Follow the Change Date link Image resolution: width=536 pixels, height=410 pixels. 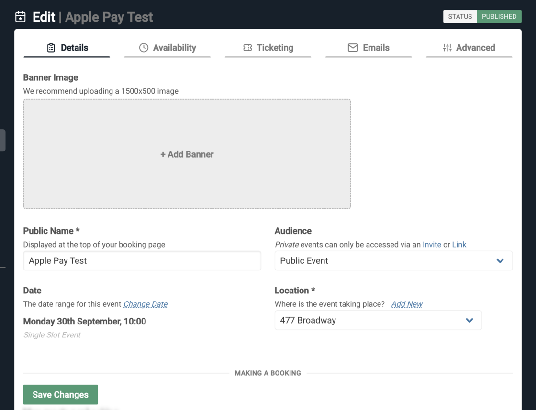pos(145,304)
